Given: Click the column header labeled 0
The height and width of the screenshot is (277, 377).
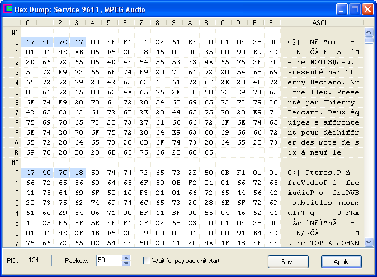Looking at the screenshot, I should point(29,23).
